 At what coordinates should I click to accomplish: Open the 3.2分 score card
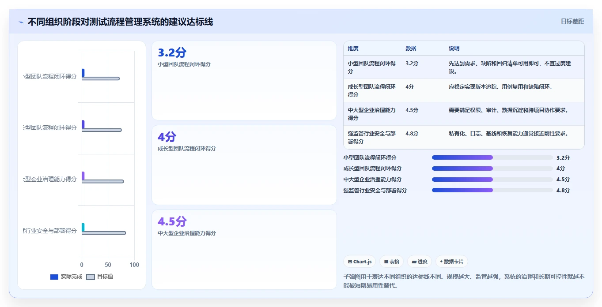click(244, 80)
